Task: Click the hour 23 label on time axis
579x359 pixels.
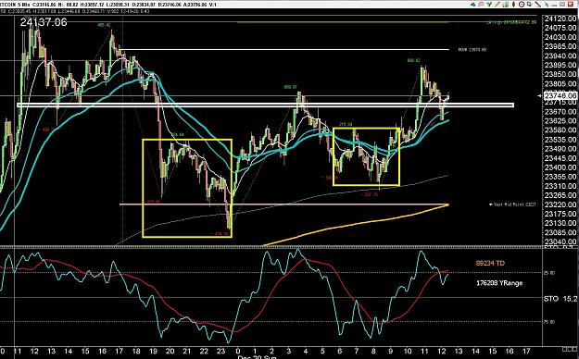Action: 220,351
